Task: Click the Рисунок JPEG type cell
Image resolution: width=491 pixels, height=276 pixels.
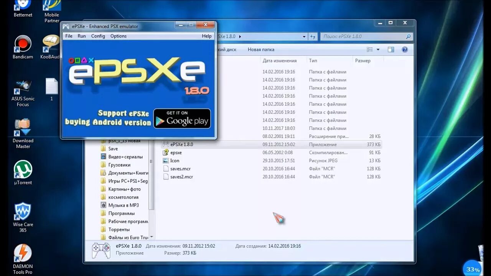Action: click(323, 161)
